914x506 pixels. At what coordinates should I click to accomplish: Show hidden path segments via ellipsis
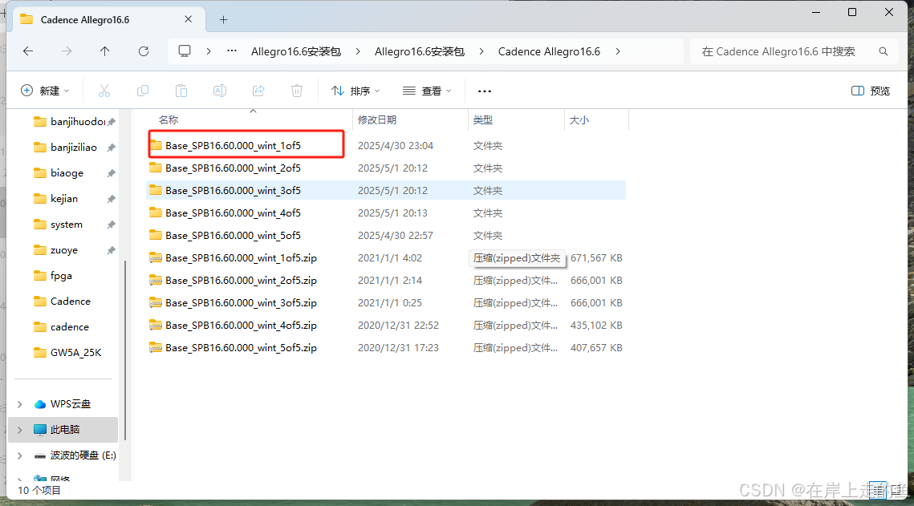[x=232, y=51]
